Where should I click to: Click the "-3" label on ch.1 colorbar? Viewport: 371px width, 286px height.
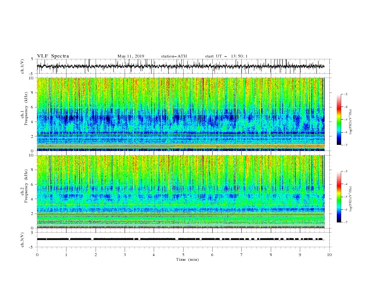tap(345, 94)
